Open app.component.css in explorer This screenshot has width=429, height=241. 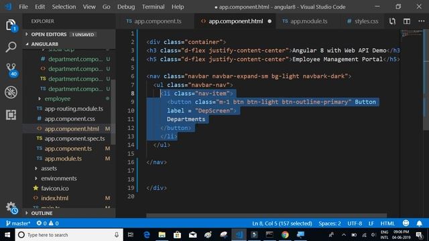(x=70, y=118)
